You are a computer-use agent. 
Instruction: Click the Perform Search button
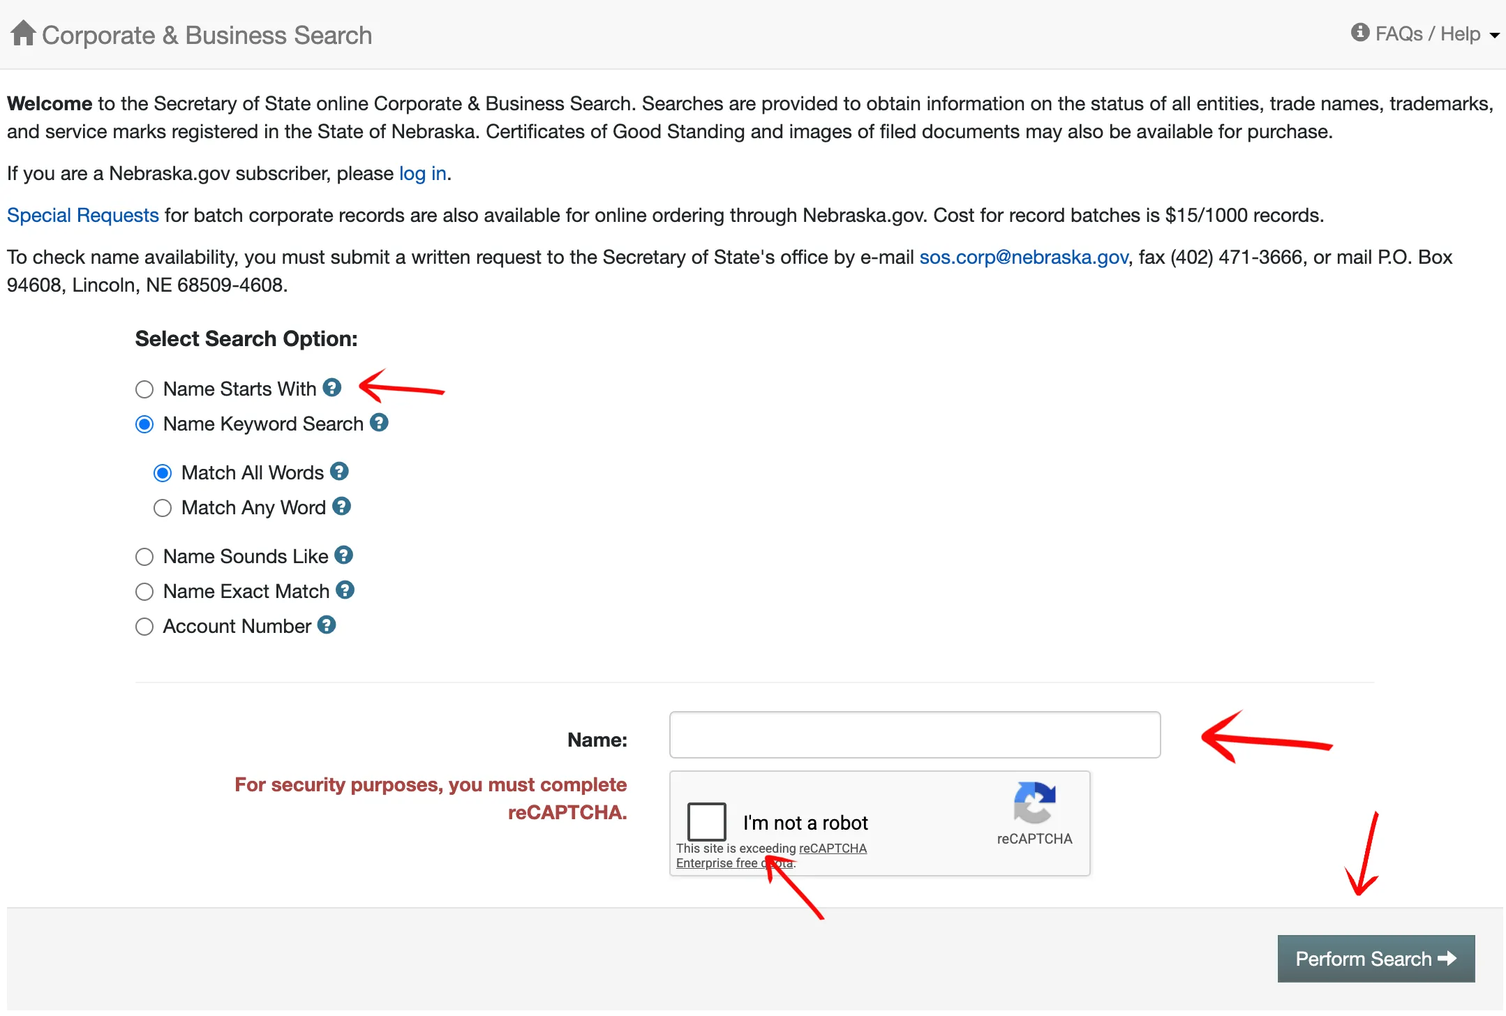click(x=1375, y=959)
